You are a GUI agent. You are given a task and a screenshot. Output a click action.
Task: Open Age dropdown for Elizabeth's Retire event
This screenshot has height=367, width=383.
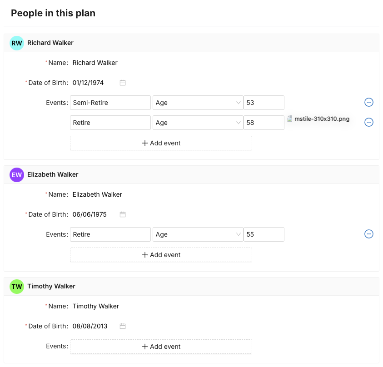pos(198,234)
